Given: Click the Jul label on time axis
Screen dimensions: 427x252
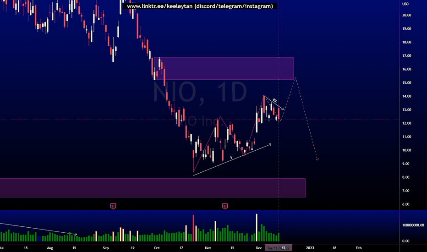Looking at the screenshot, I should 2,248.
